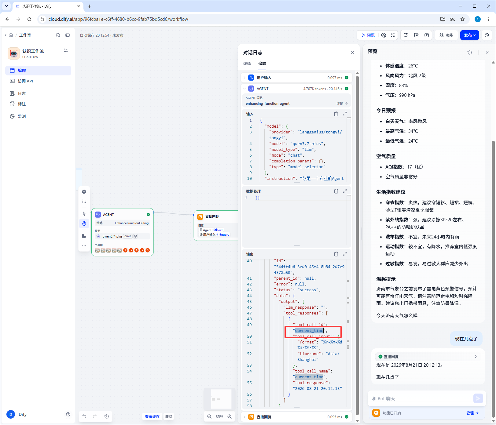The width and height of the screenshot is (496, 425).
Task: Open 标注 in the sidebar
Action: tap(38, 104)
